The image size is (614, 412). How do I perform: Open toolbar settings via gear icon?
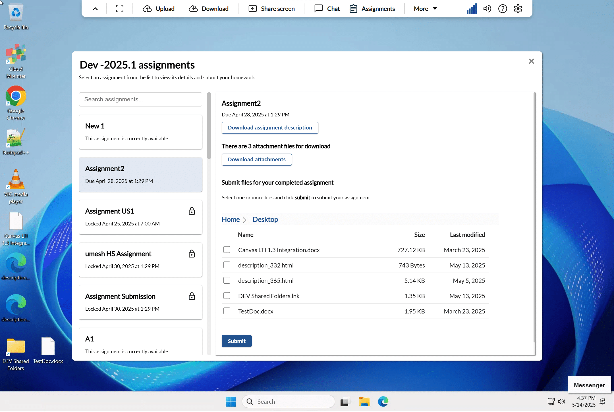click(518, 9)
